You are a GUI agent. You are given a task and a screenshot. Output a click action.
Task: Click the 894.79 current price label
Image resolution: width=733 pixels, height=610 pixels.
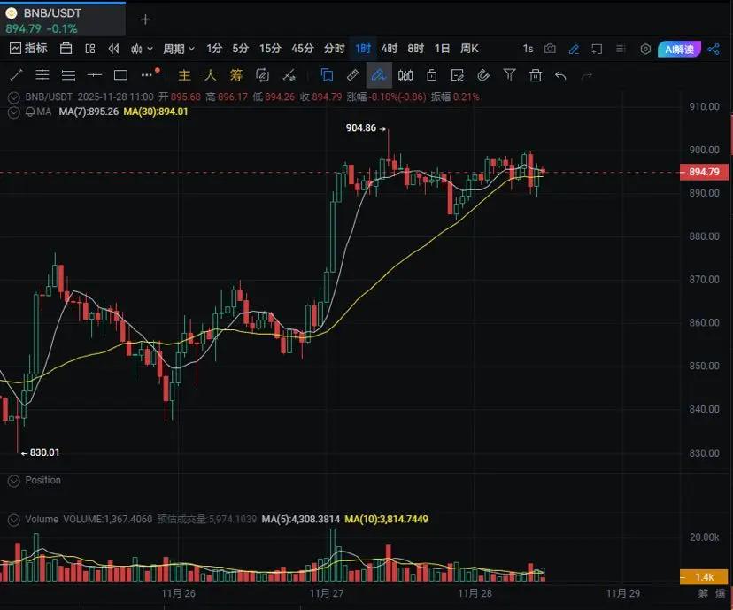704,172
